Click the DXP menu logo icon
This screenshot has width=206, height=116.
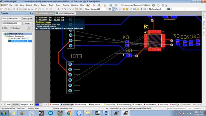coord(2,5)
